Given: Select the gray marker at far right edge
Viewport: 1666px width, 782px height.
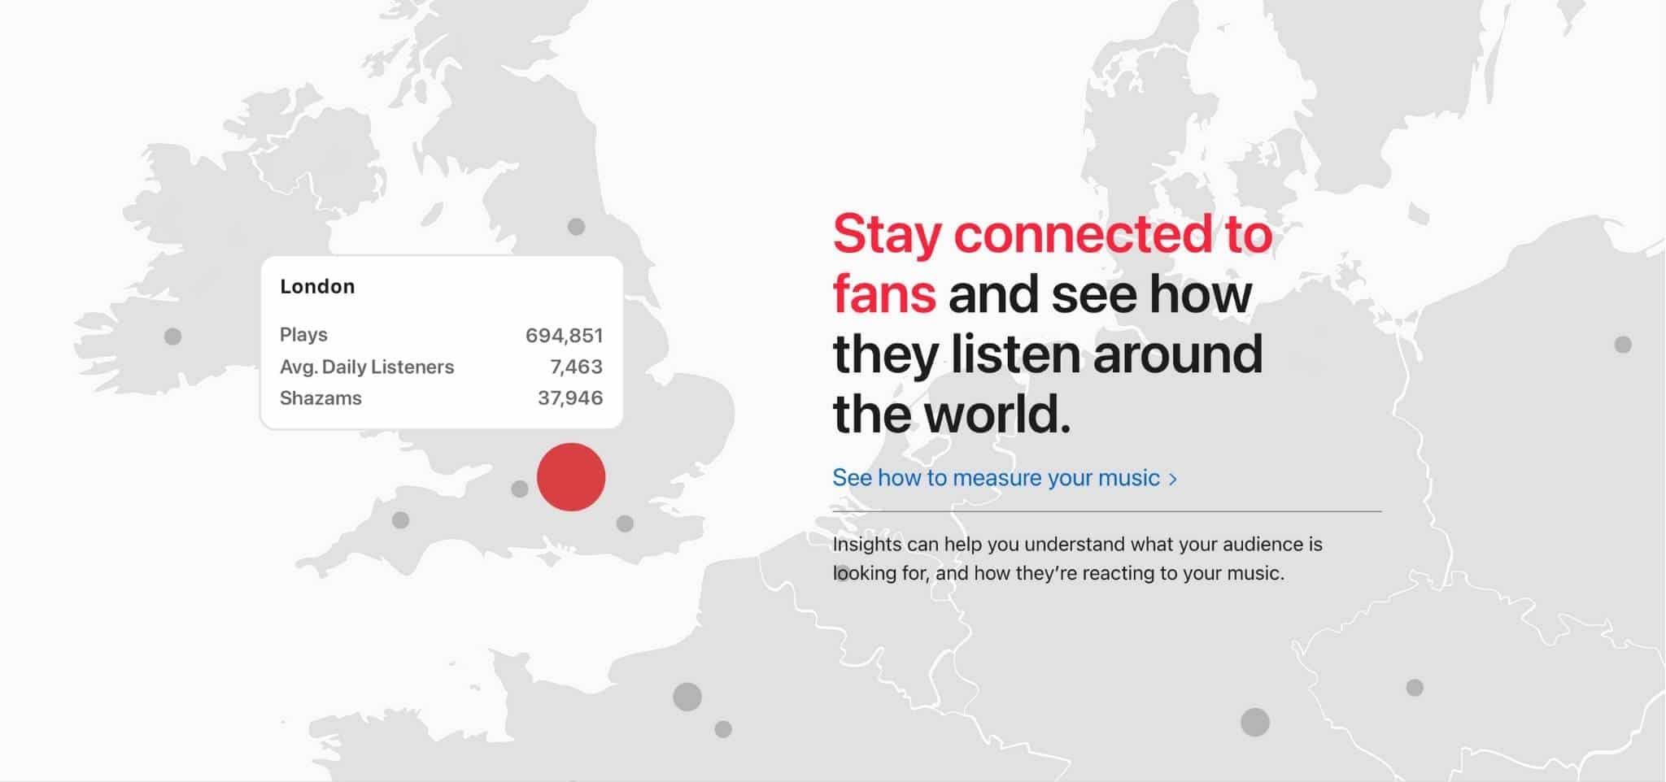Looking at the screenshot, I should click(x=1623, y=345).
